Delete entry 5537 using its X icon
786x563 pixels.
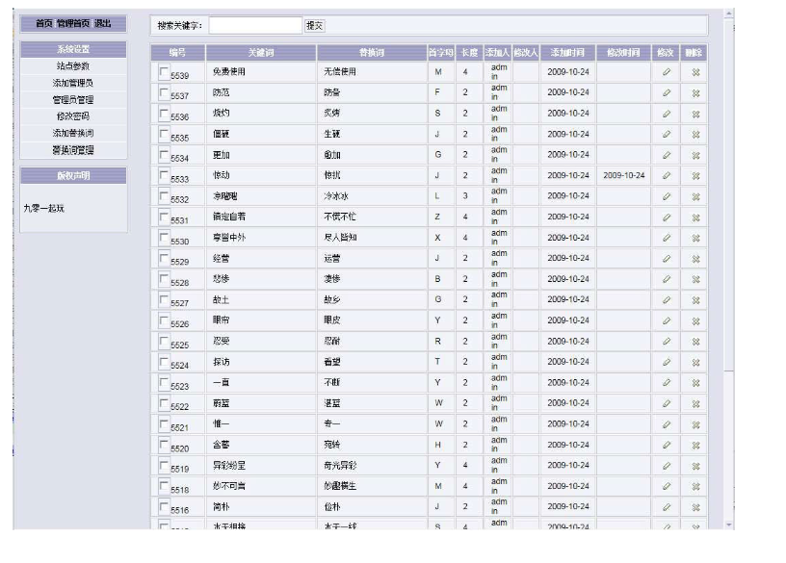tap(695, 93)
